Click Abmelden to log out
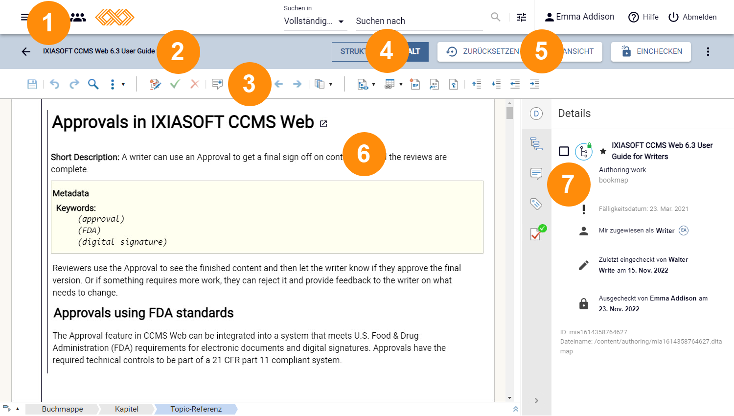Viewport: 734px width, 416px height. click(x=692, y=17)
